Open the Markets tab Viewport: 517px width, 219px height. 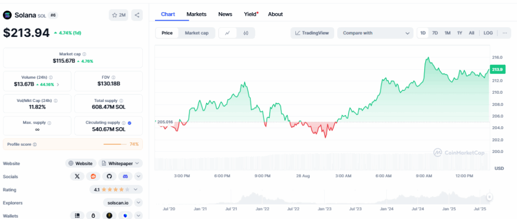(x=196, y=14)
